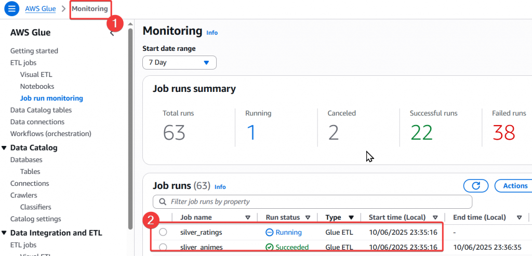
Task: Open Info link beside Job runs
Action: tap(220, 187)
